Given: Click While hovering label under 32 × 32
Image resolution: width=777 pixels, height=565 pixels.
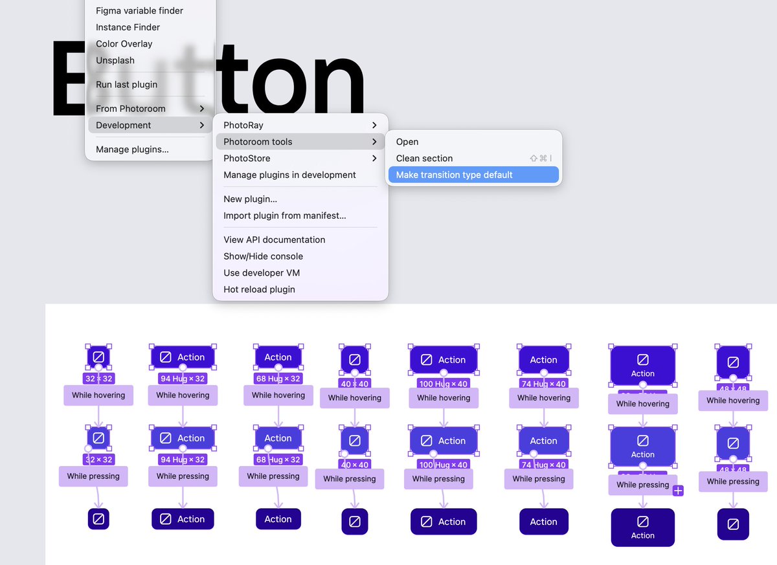Looking at the screenshot, I should [x=98, y=395].
